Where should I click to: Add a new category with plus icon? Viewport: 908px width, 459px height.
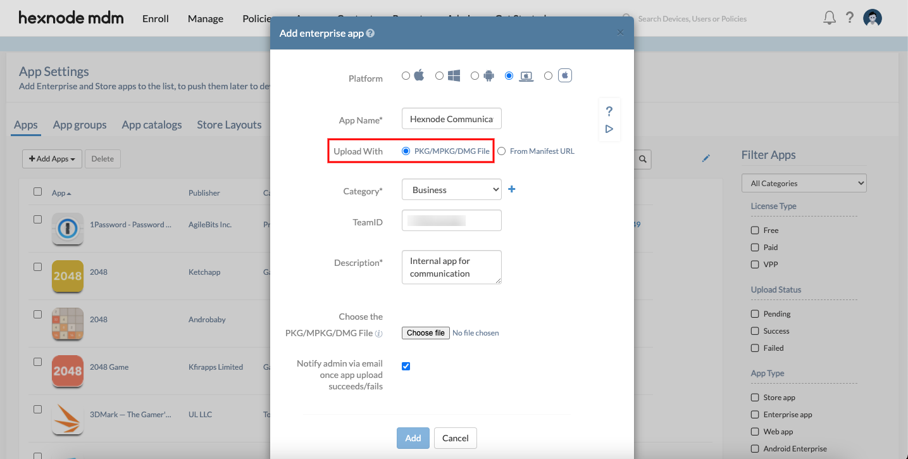[512, 189]
